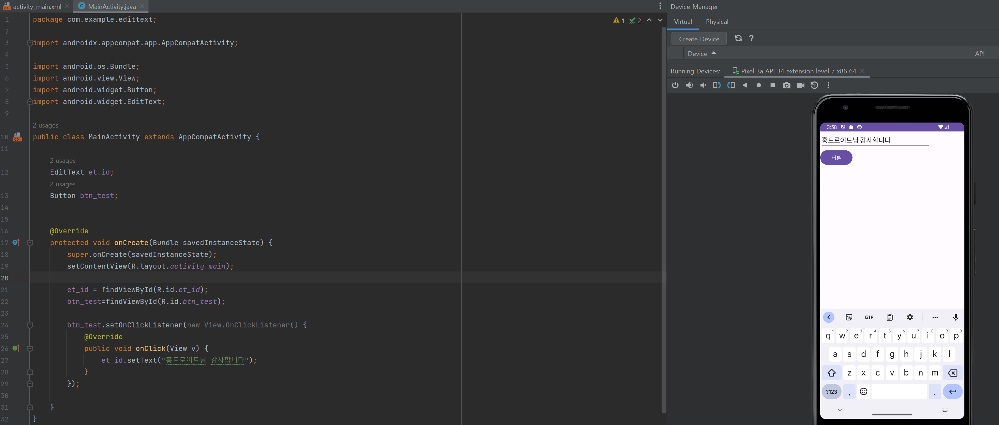Refresh the Device Manager list

tap(738, 38)
